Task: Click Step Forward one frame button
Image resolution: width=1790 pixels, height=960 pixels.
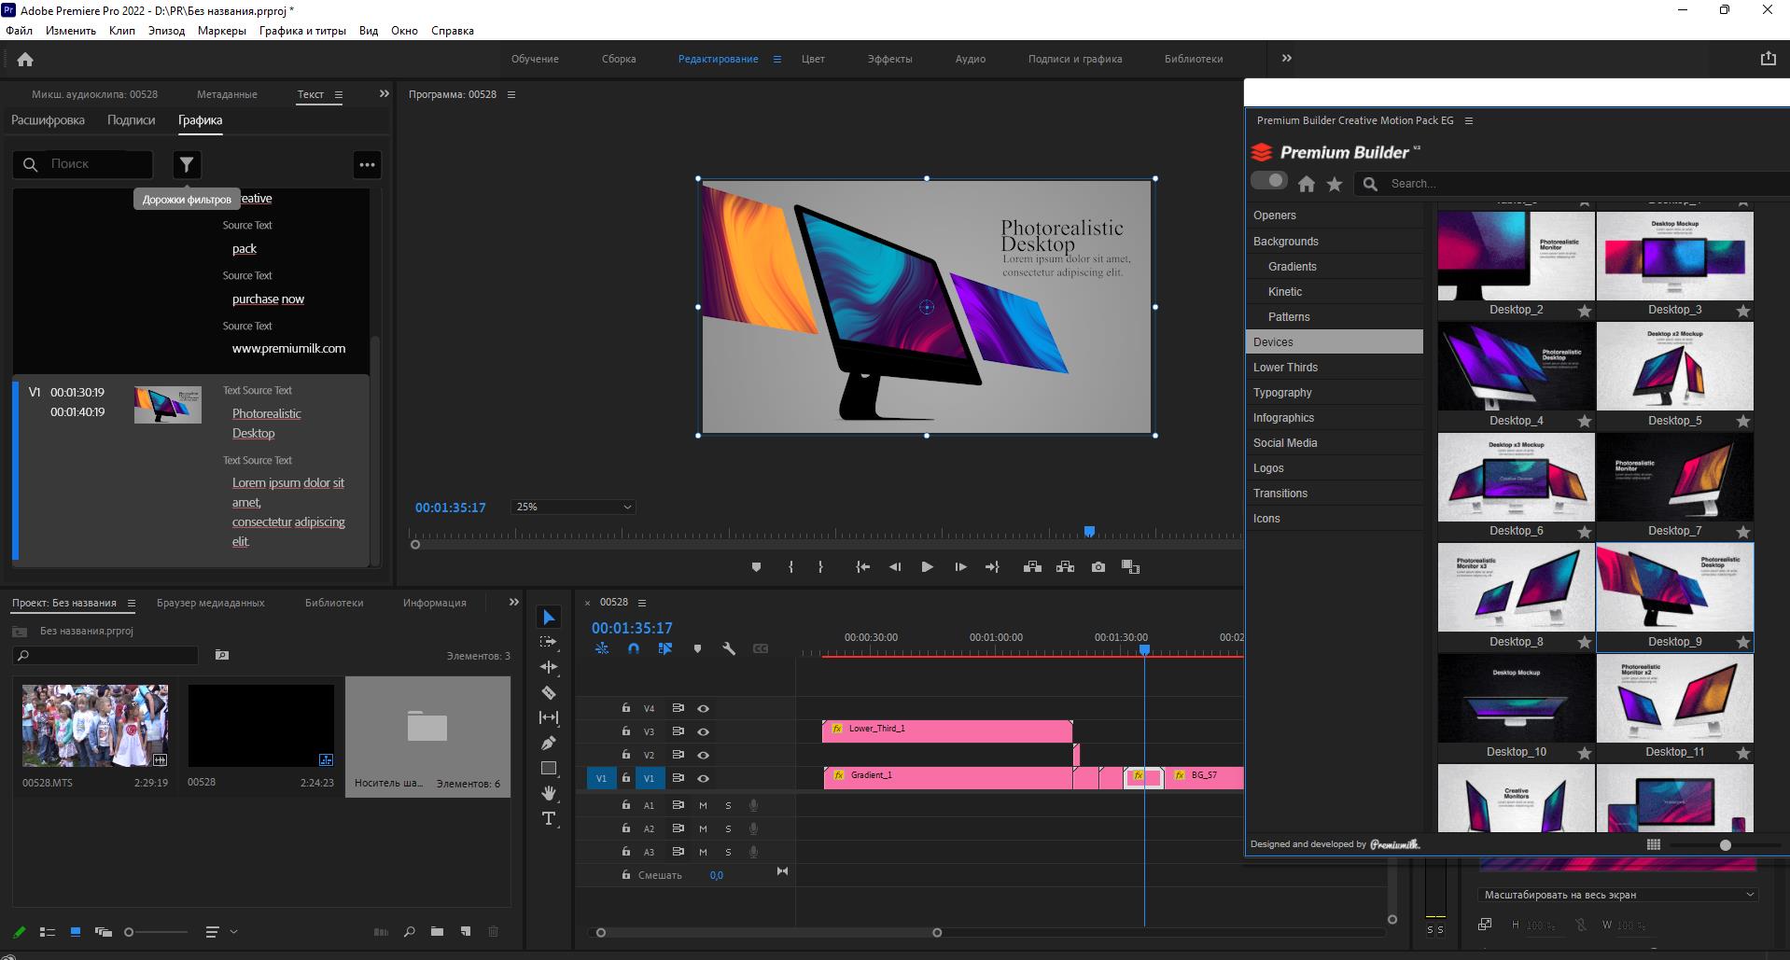Action: (960, 567)
